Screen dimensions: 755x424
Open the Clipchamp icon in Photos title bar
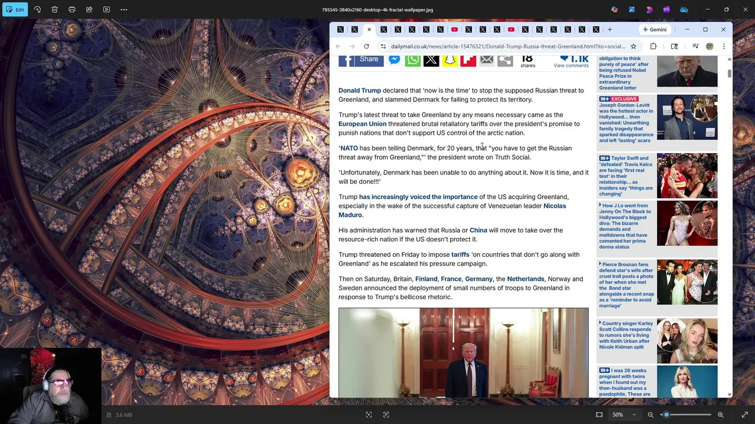pyautogui.click(x=667, y=9)
